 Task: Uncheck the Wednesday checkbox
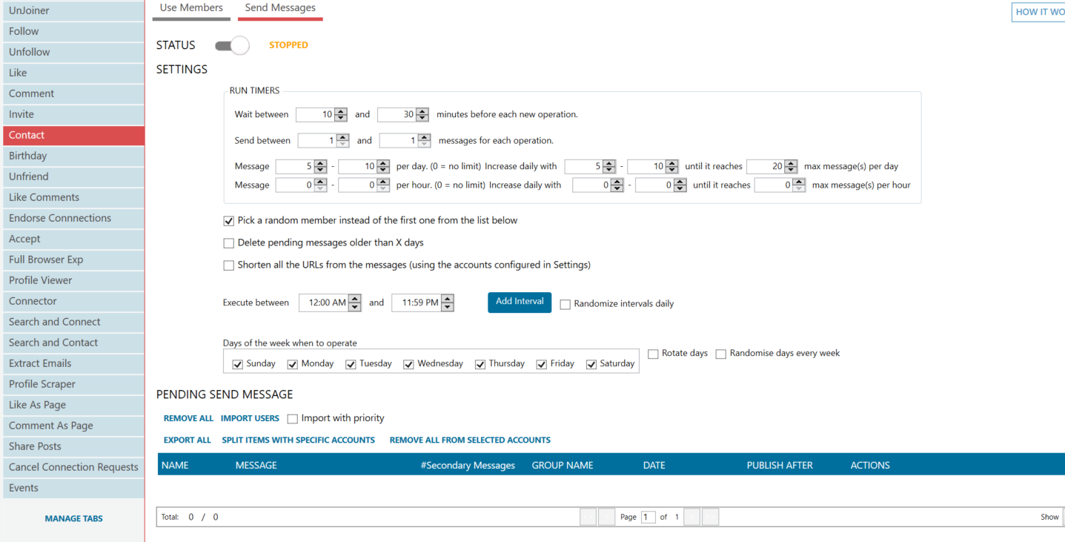[408, 364]
